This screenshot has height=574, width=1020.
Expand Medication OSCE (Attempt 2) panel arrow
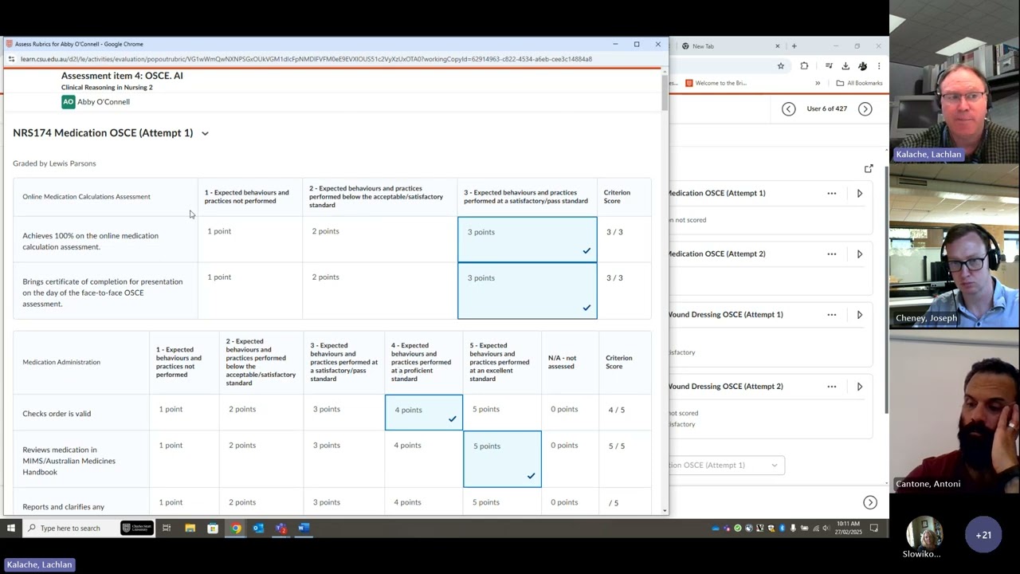pyautogui.click(x=859, y=254)
